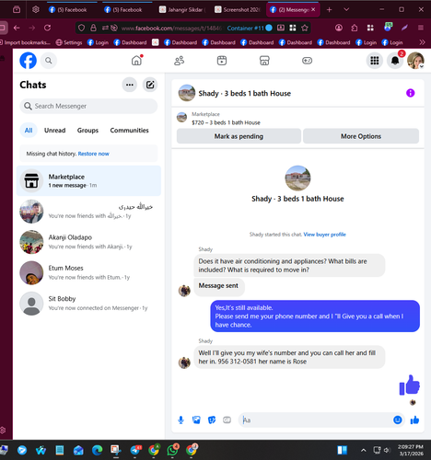
Task: Click the Facebook search magnifier icon
Action: (x=49, y=61)
